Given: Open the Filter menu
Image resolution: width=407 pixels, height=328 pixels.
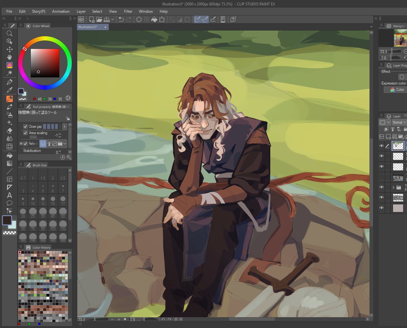Looking at the screenshot, I should click(x=128, y=11).
